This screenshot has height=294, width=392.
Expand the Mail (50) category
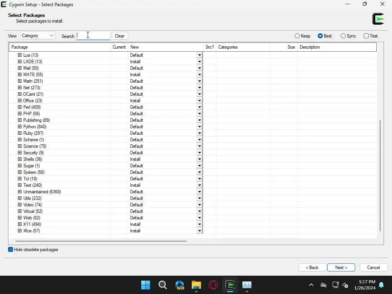tap(20, 68)
